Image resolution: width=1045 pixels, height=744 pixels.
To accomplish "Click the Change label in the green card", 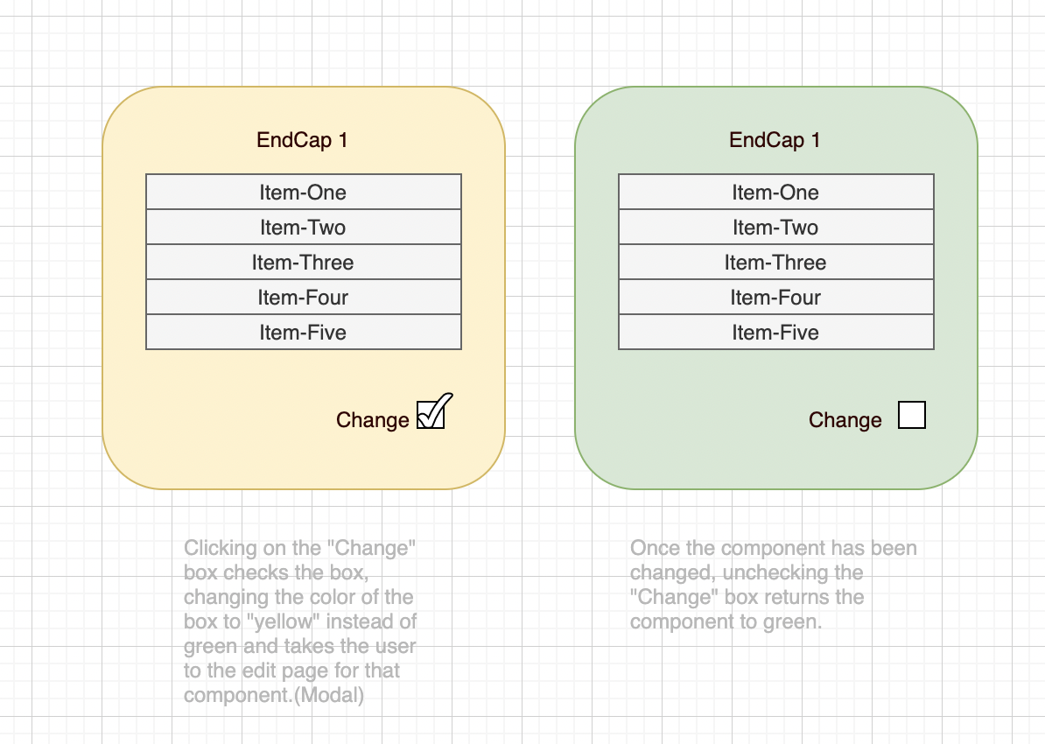I will click(845, 420).
